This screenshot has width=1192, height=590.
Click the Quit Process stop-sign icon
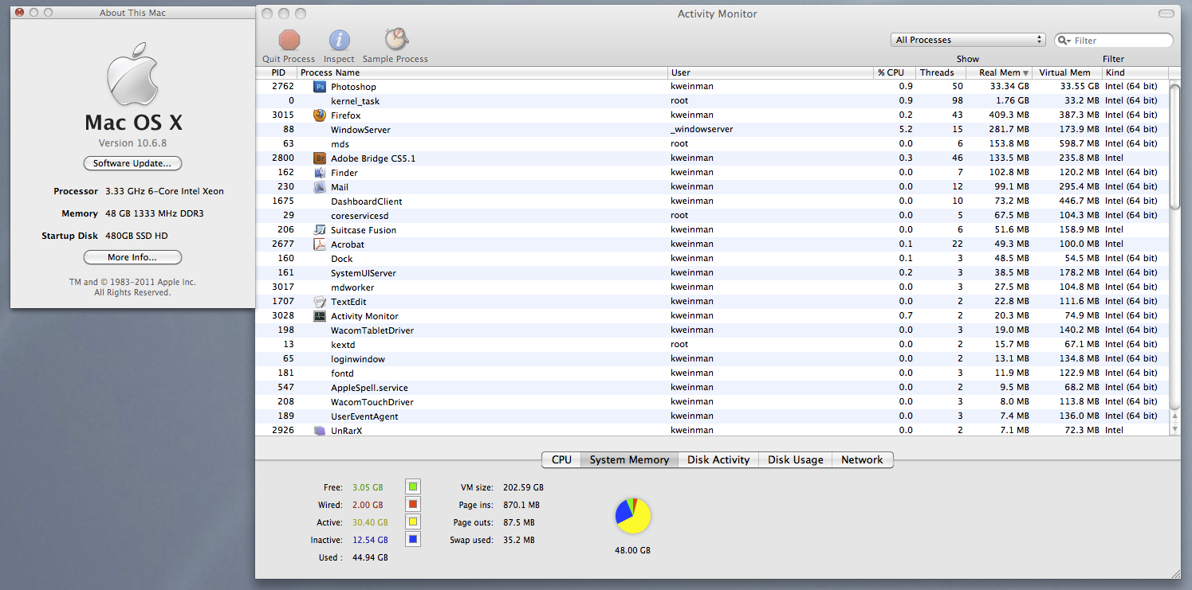click(x=289, y=40)
